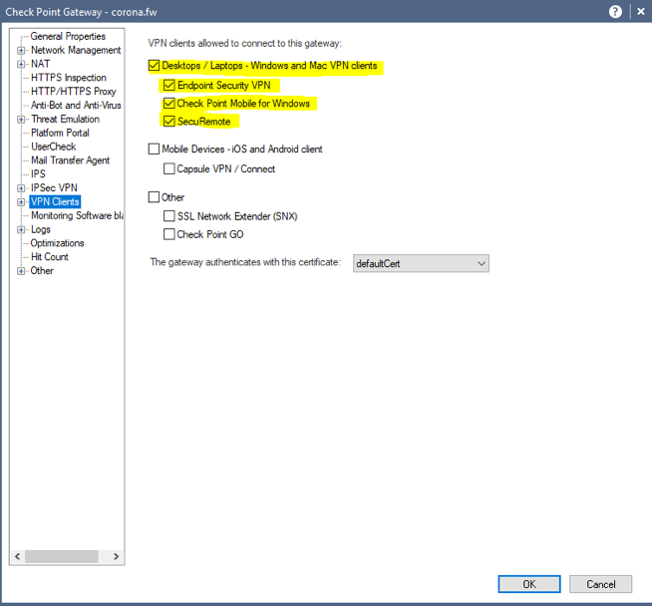This screenshot has width=652, height=606.
Task: Toggle Endpoint Security VPN checkbox
Action: pyautogui.click(x=169, y=85)
